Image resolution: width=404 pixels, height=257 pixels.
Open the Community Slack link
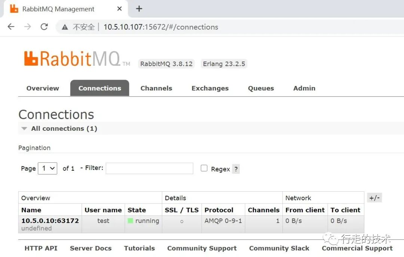[279, 248]
